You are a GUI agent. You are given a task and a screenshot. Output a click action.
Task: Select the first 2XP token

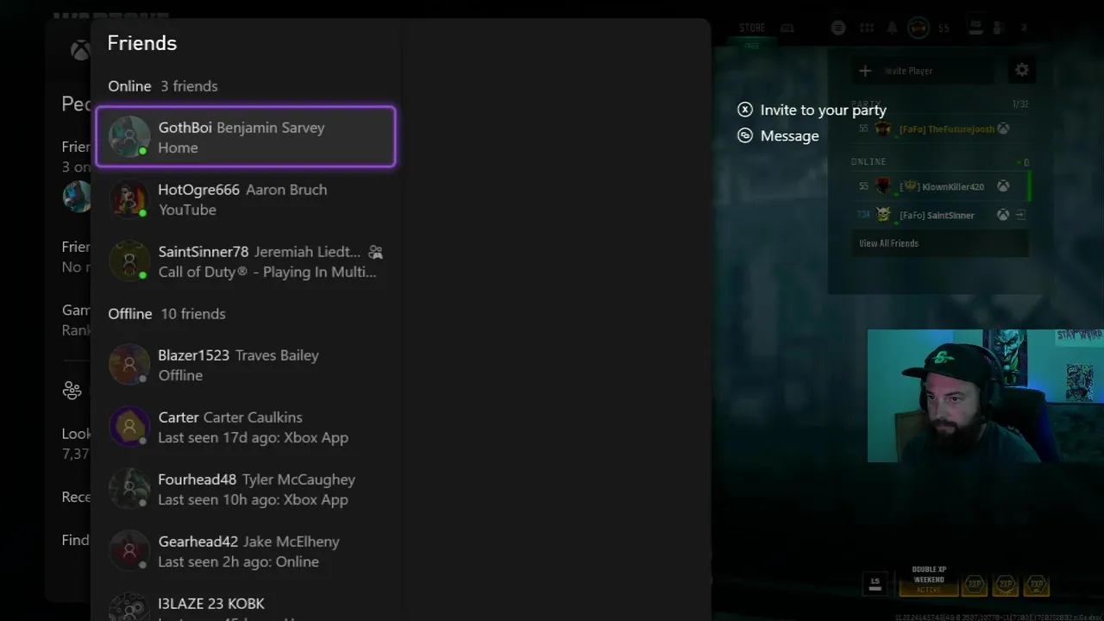coord(974,585)
